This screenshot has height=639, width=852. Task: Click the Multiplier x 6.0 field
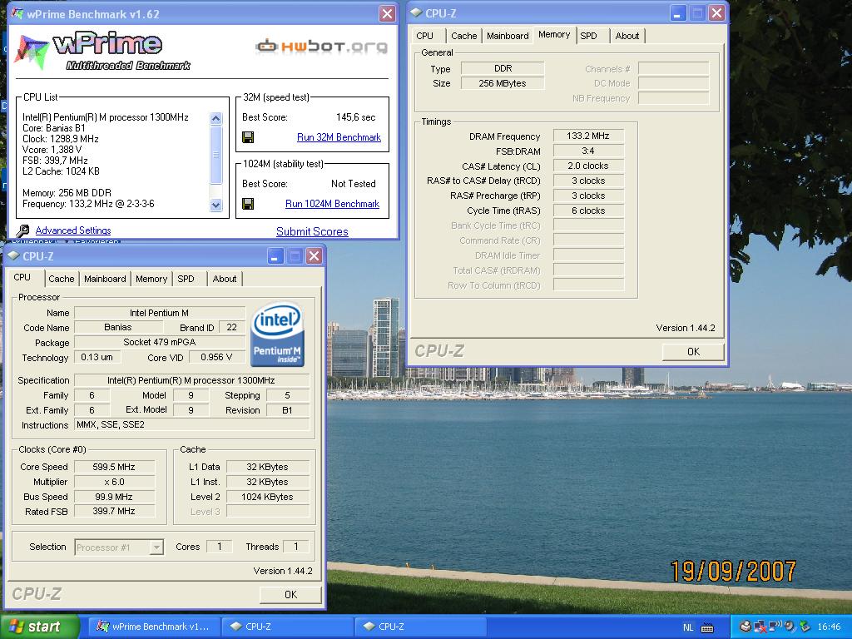tap(115, 482)
